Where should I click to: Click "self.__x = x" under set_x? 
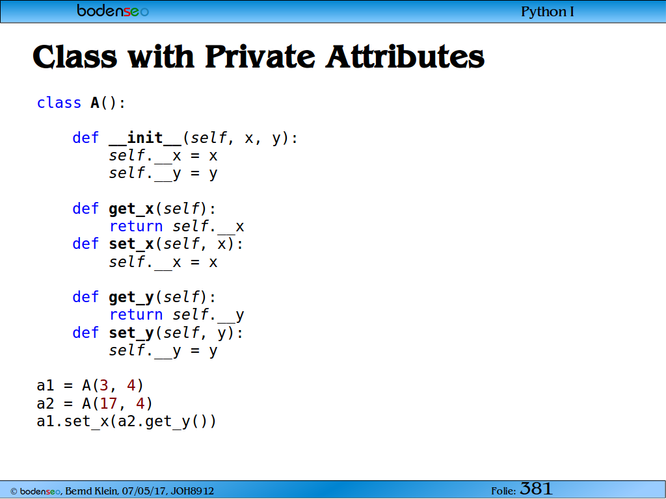tap(163, 262)
